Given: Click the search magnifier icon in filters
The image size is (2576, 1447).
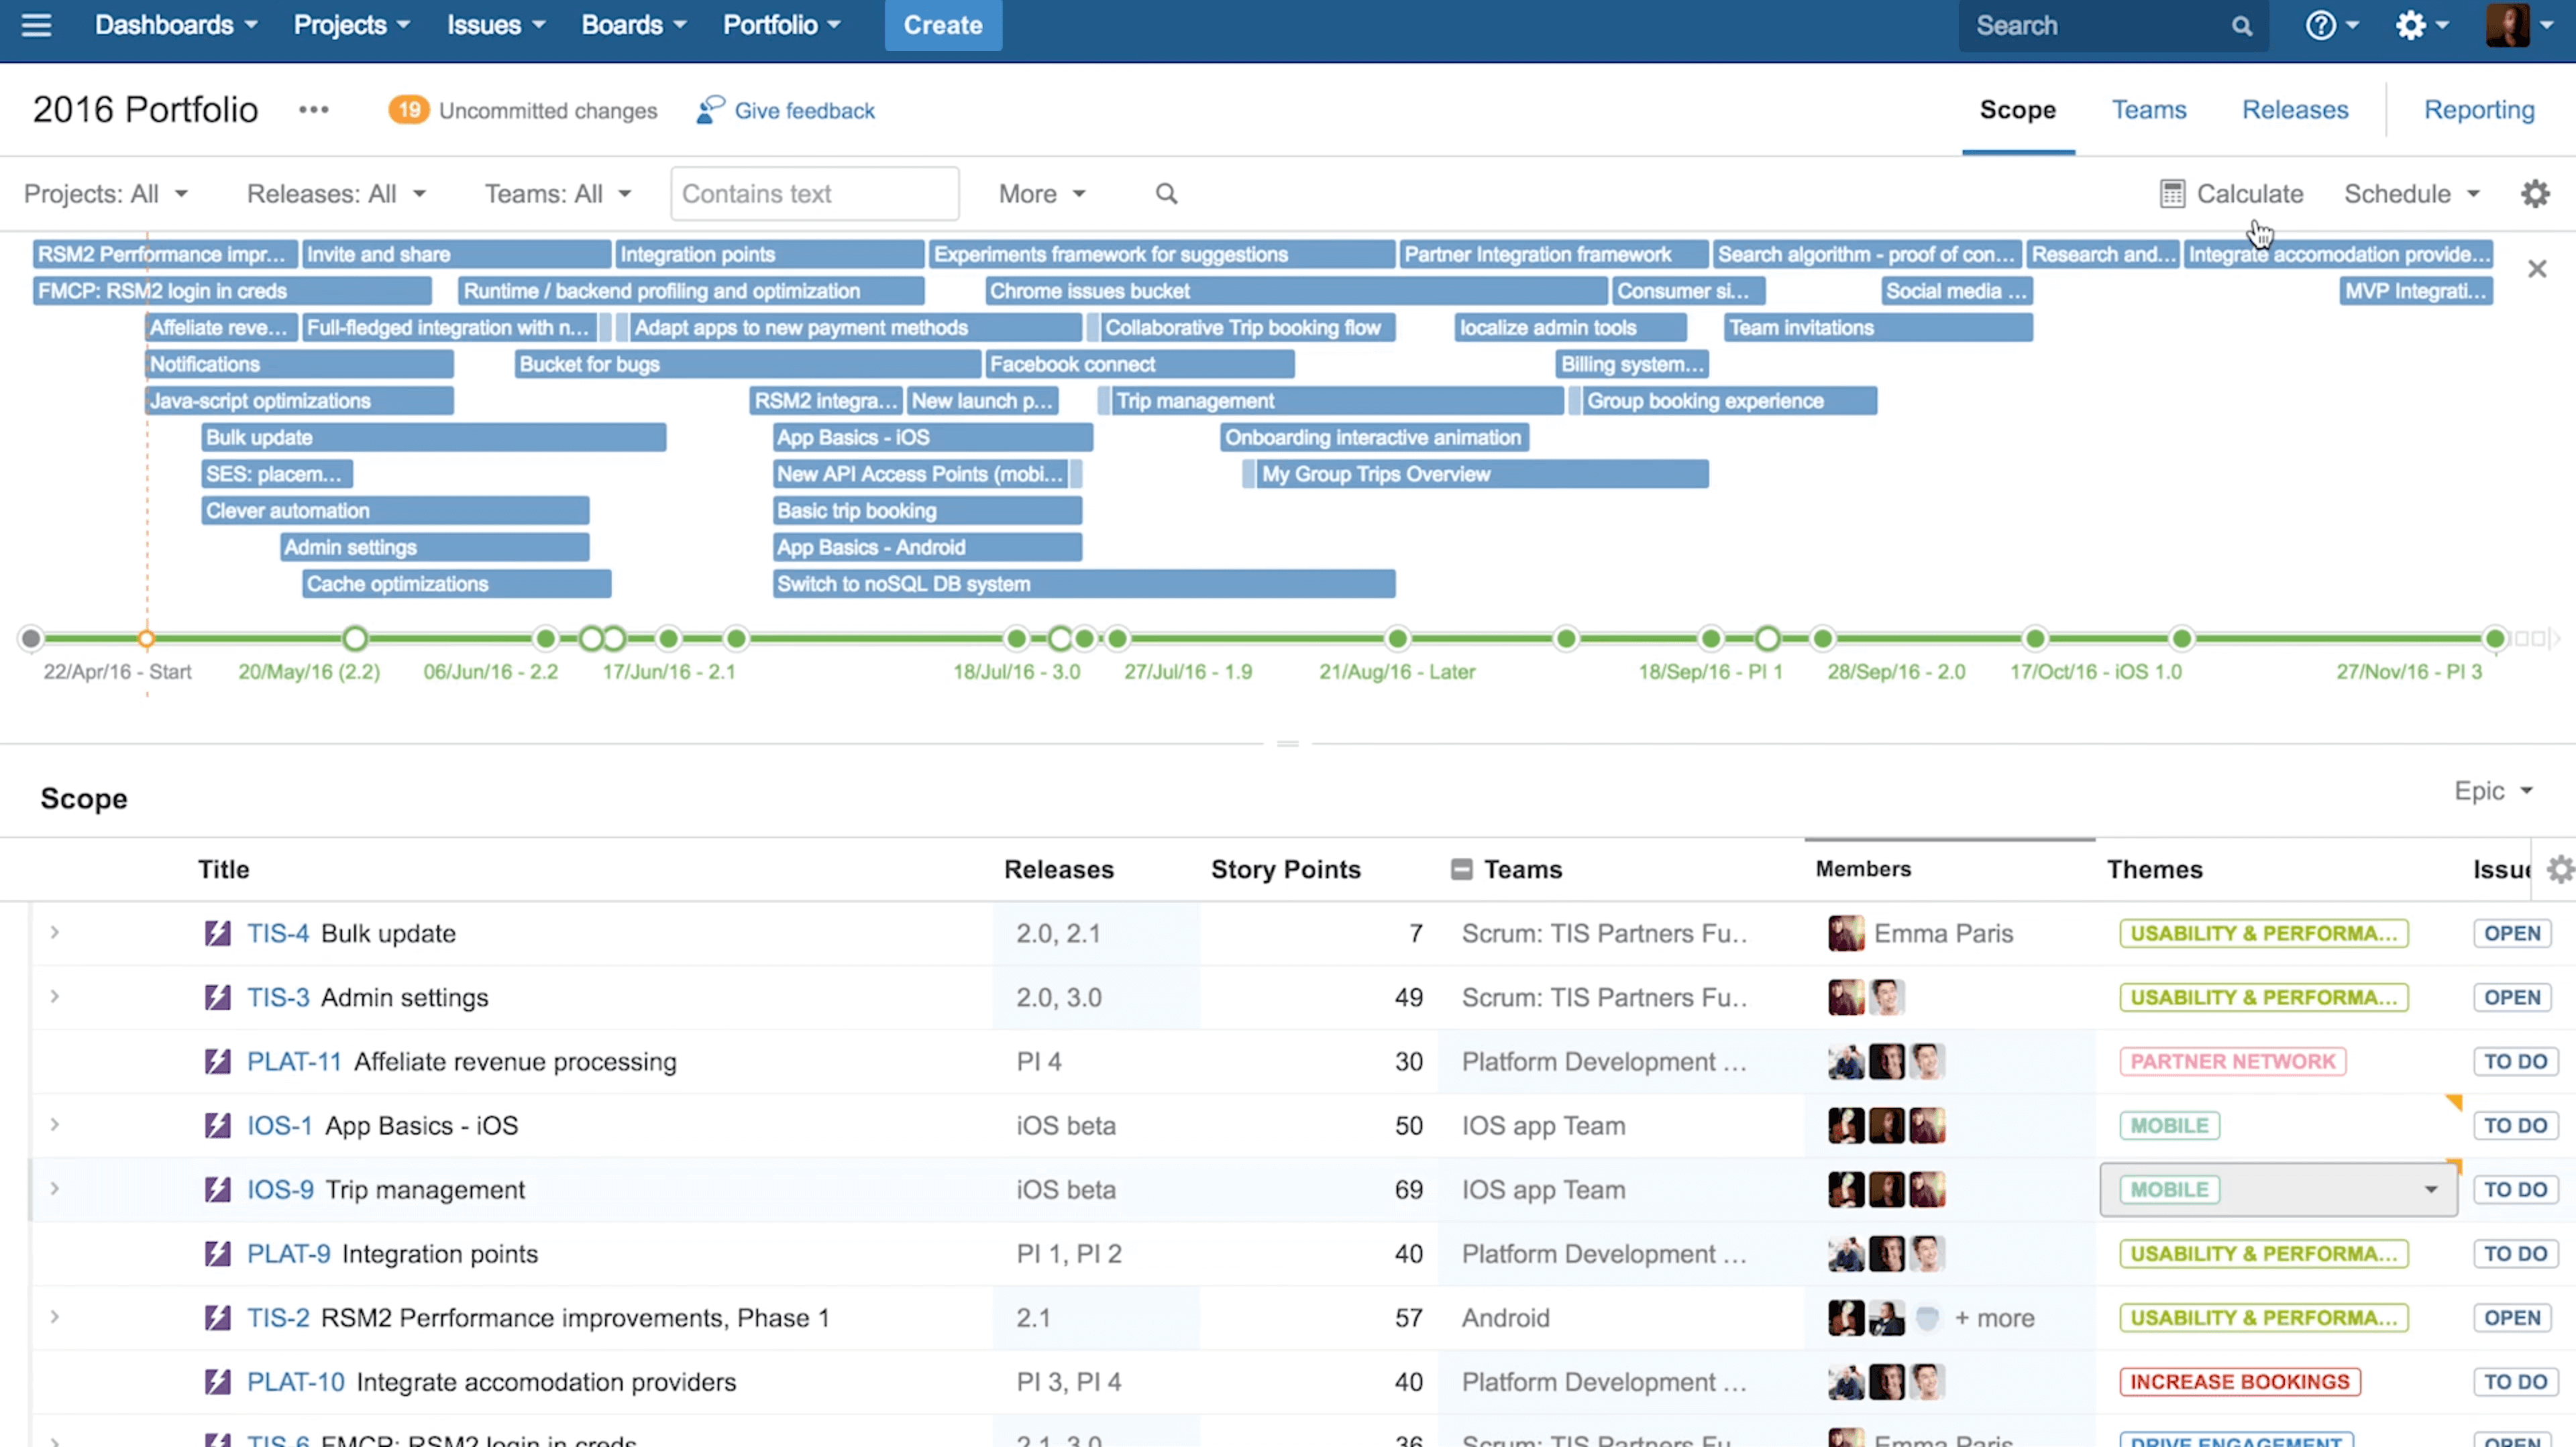Looking at the screenshot, I should coord(1166,193).
